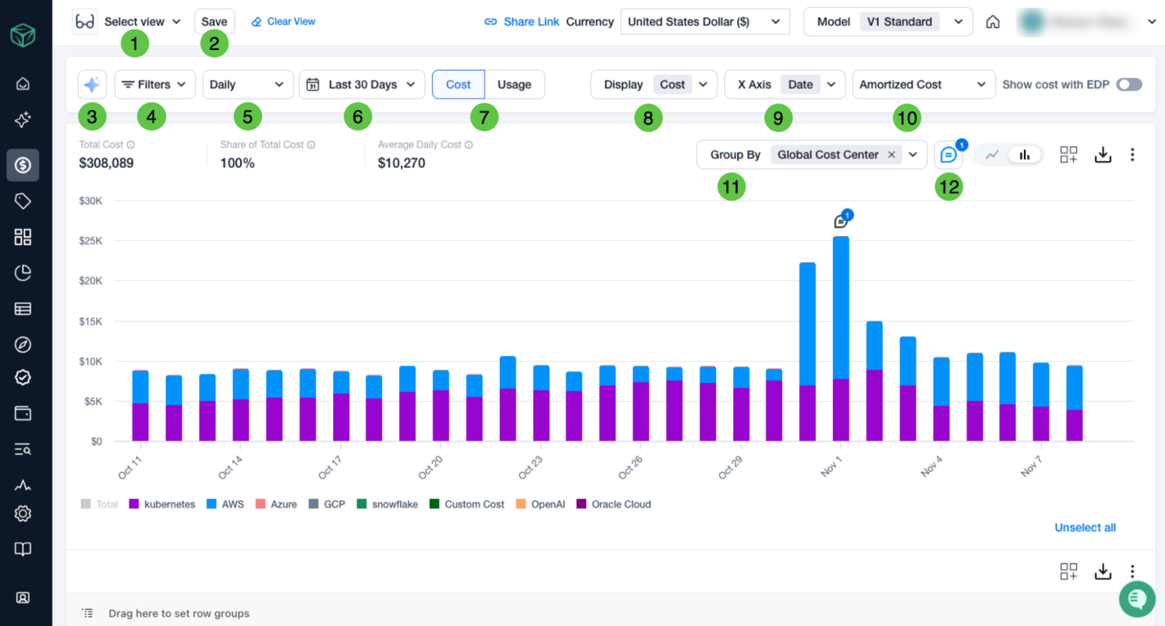Viewport: 1165px width, 626px height.
Task: Click the AWS blue legend swatch
Action: (x=212, y=504)
